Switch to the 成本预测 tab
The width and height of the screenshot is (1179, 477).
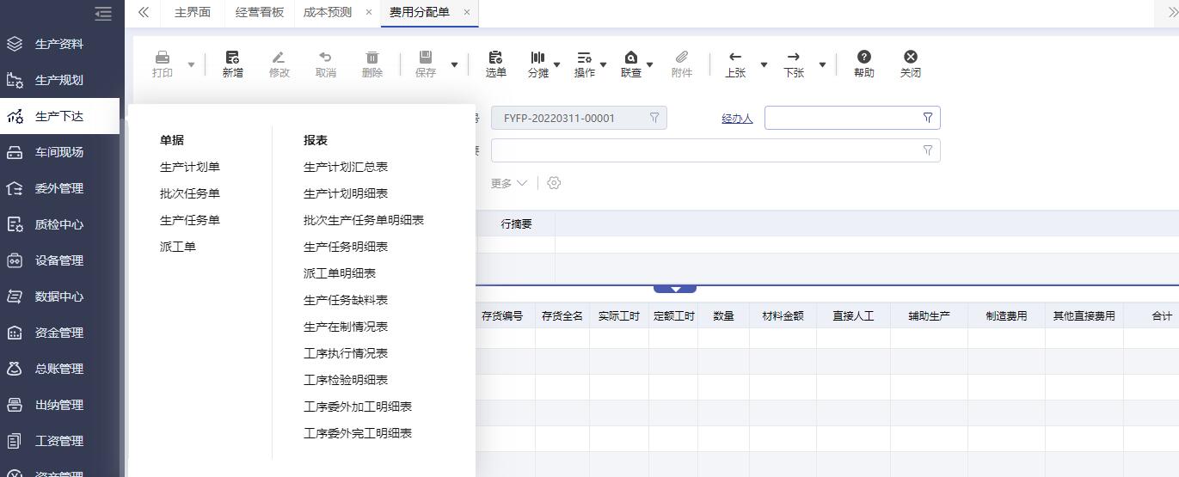pos(328,12)
